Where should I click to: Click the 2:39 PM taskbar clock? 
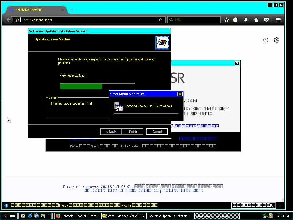283,216
